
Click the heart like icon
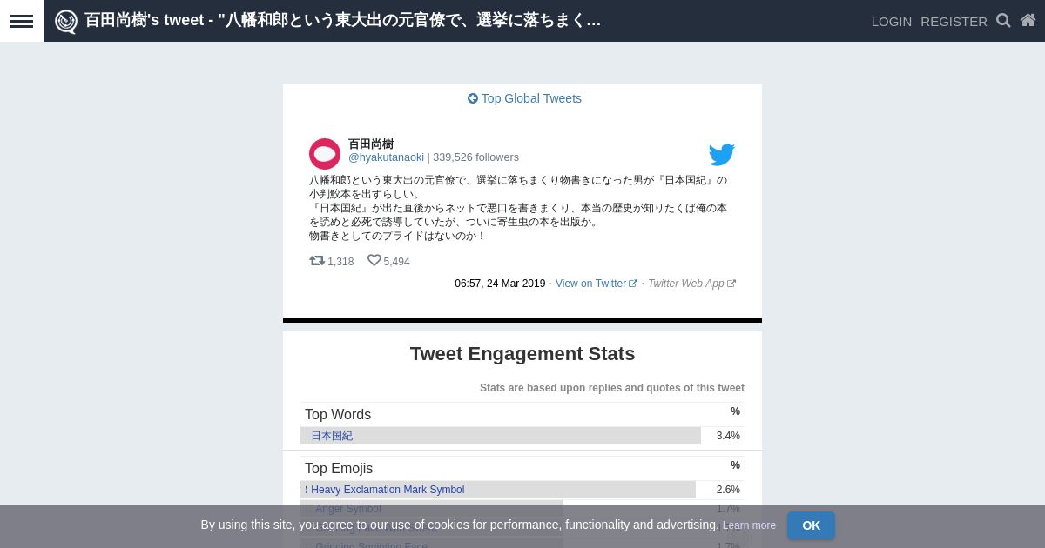(374, 260)
